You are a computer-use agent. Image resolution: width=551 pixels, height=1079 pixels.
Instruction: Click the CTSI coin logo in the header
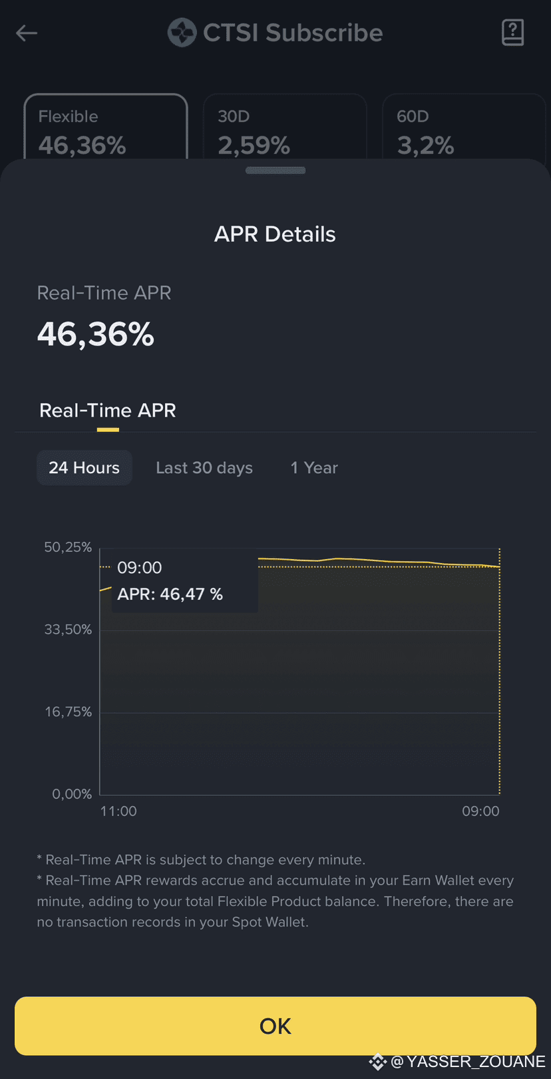180,32
